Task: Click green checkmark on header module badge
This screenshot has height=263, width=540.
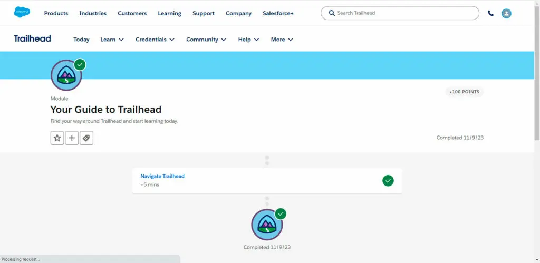Action: point(80,64)
